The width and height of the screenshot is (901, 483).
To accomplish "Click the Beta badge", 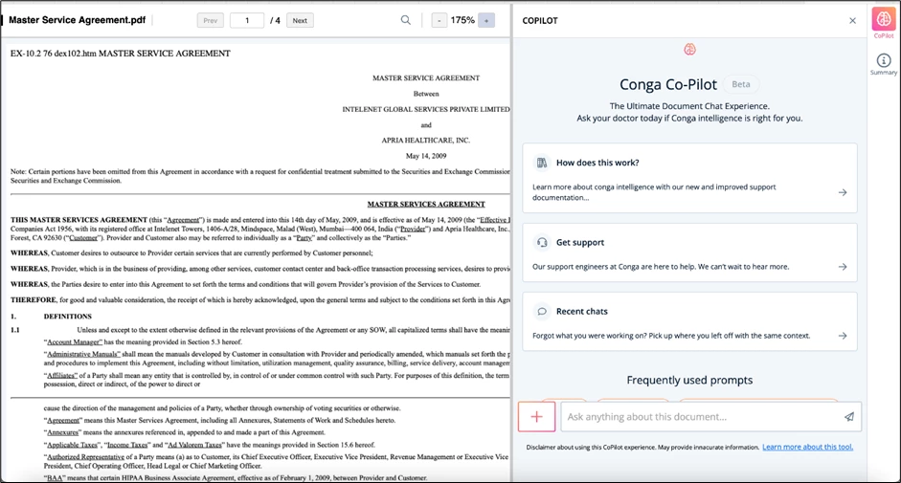I will (x=741, y=84).
